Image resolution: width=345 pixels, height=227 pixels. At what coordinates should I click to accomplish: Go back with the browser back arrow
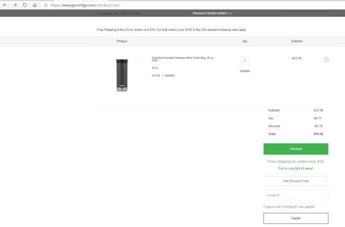5,5
